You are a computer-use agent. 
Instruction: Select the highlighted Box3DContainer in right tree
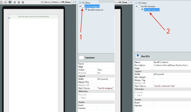(x=152, y=10)
